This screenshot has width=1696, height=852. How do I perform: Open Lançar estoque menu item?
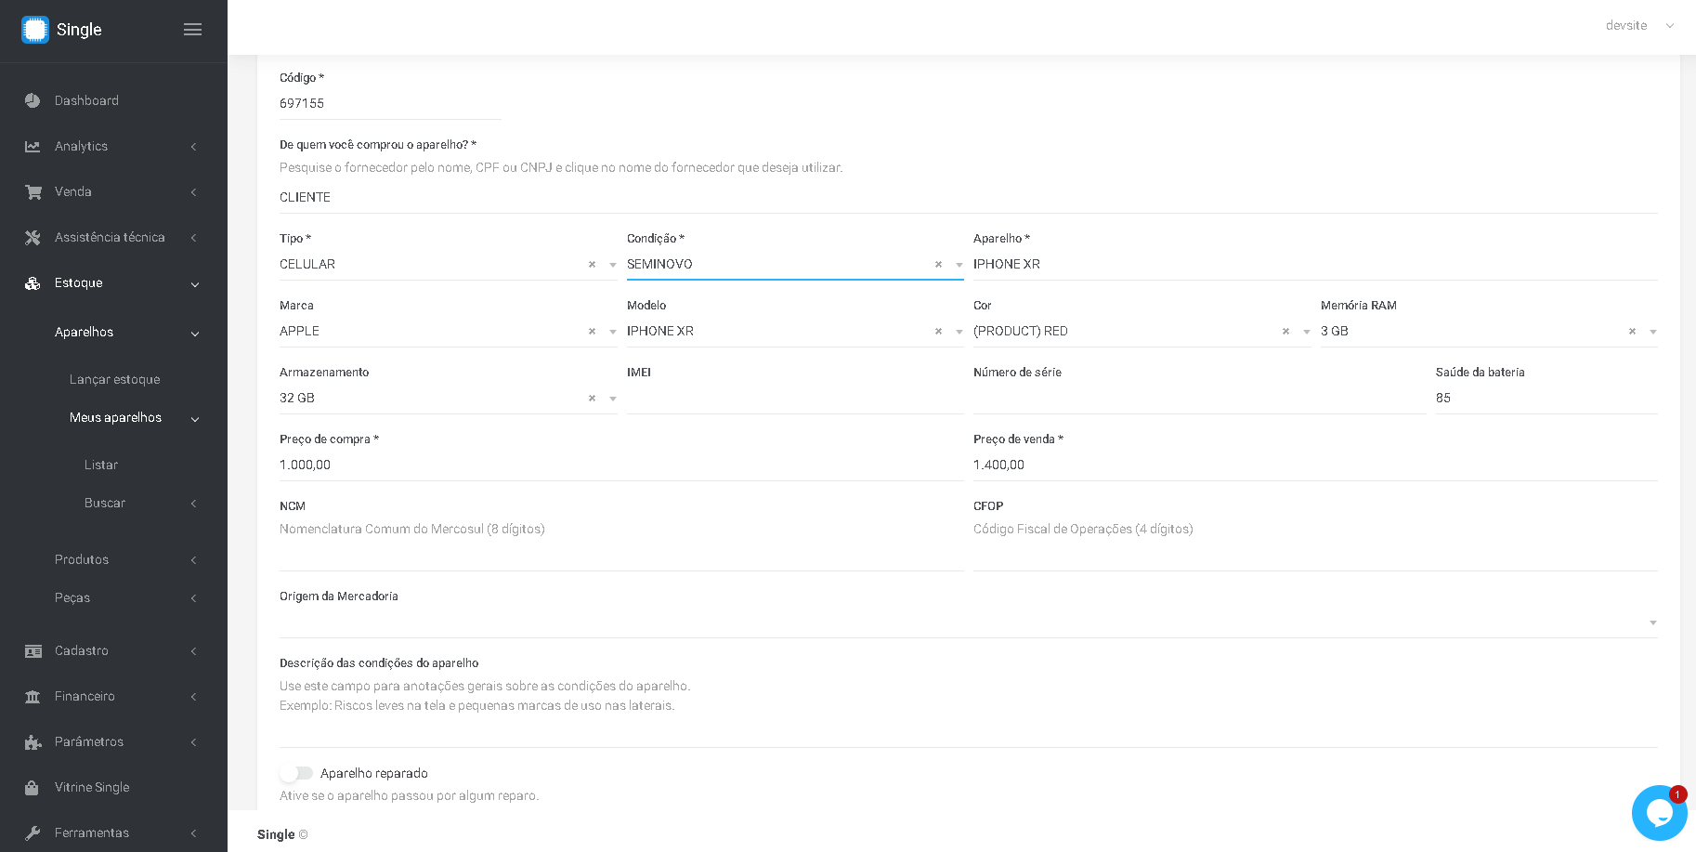click(114, 379)
